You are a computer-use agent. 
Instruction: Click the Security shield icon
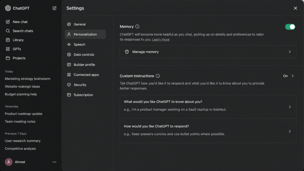69,85
